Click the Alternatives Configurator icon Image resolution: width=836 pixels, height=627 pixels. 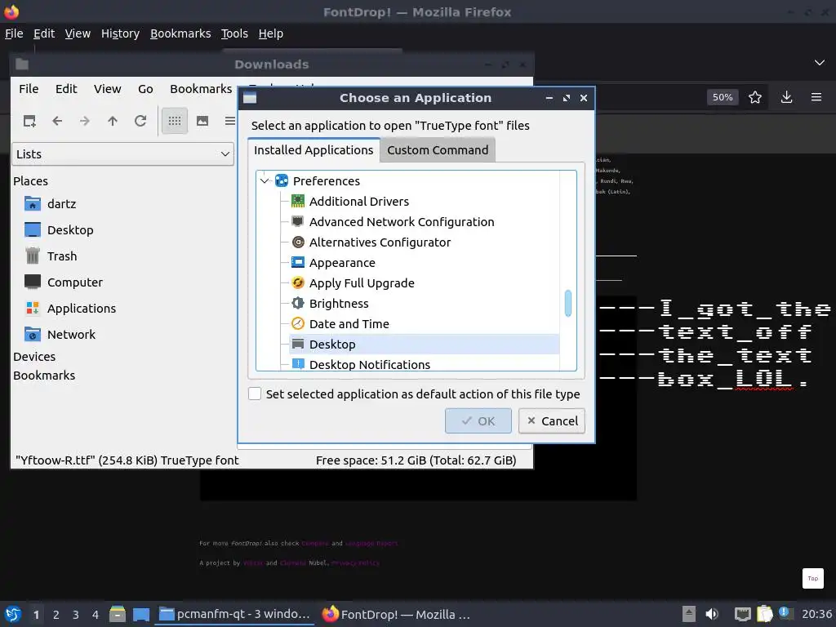pyautogui.click(x=297, y=242)
